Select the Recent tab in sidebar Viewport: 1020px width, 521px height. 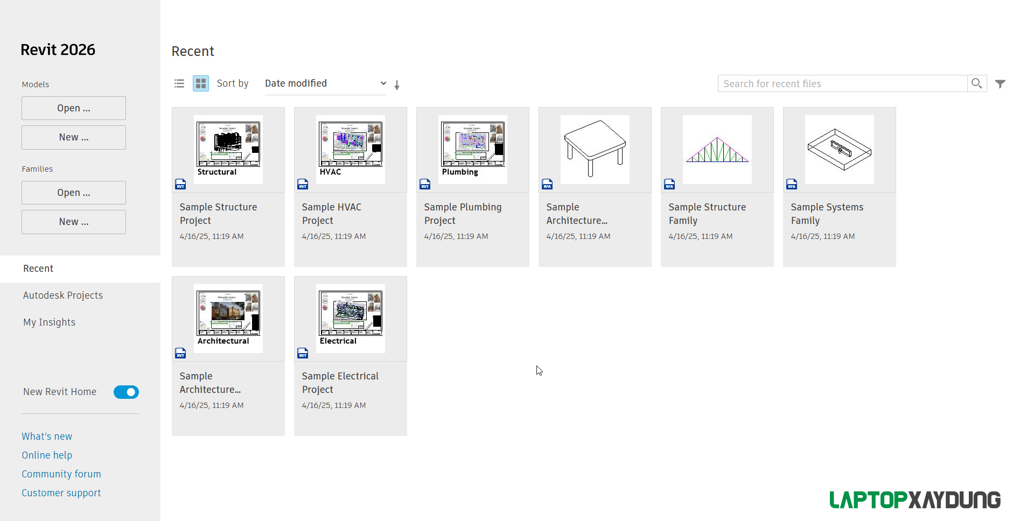[x=80, y=269]
